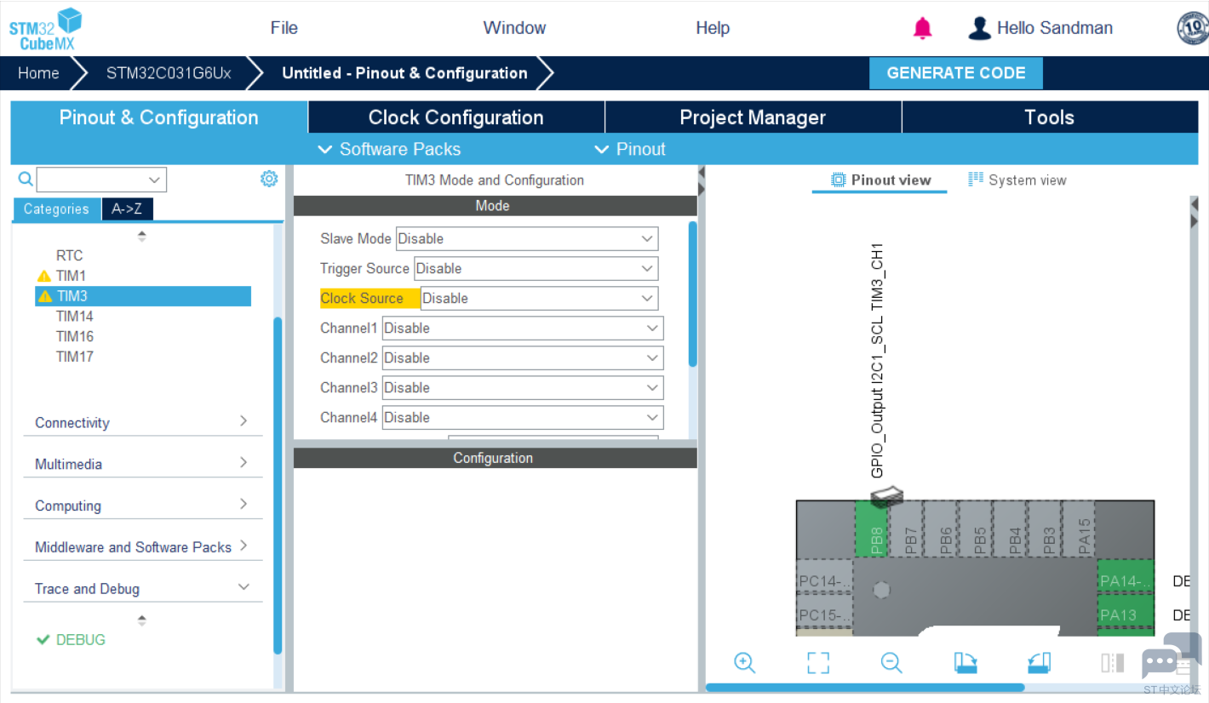Open the search combo box dropdown

coord(154,180)
